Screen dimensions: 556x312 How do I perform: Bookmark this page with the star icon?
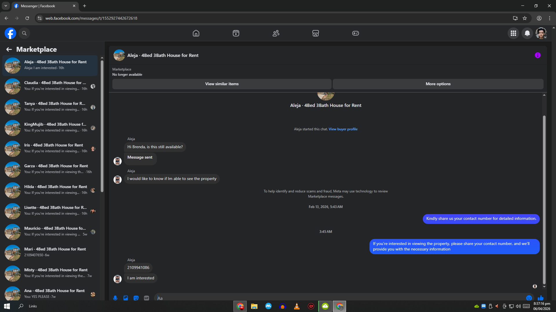point(525,18)
